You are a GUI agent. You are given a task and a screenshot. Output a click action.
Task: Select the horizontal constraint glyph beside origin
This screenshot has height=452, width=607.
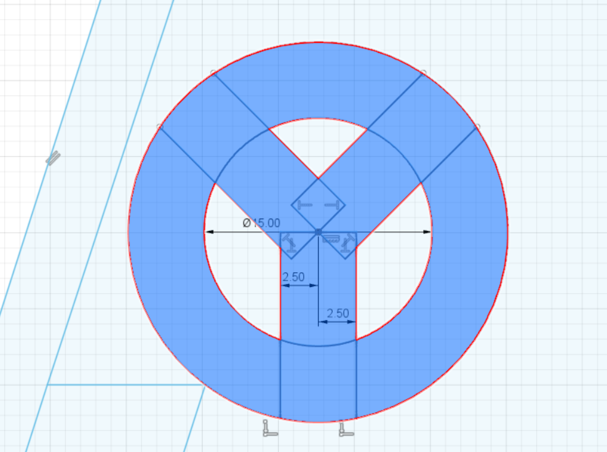[330, 239]
